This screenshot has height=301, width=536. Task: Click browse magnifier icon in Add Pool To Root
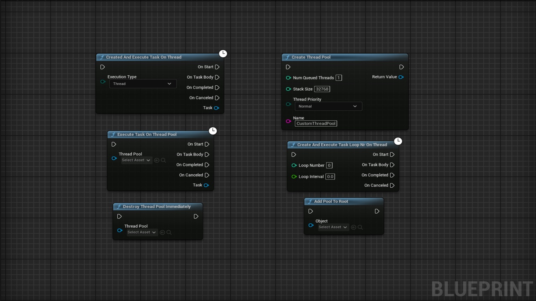[x=360, y=227]
